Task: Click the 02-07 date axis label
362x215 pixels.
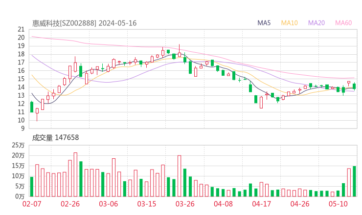Action: [32, 204]
